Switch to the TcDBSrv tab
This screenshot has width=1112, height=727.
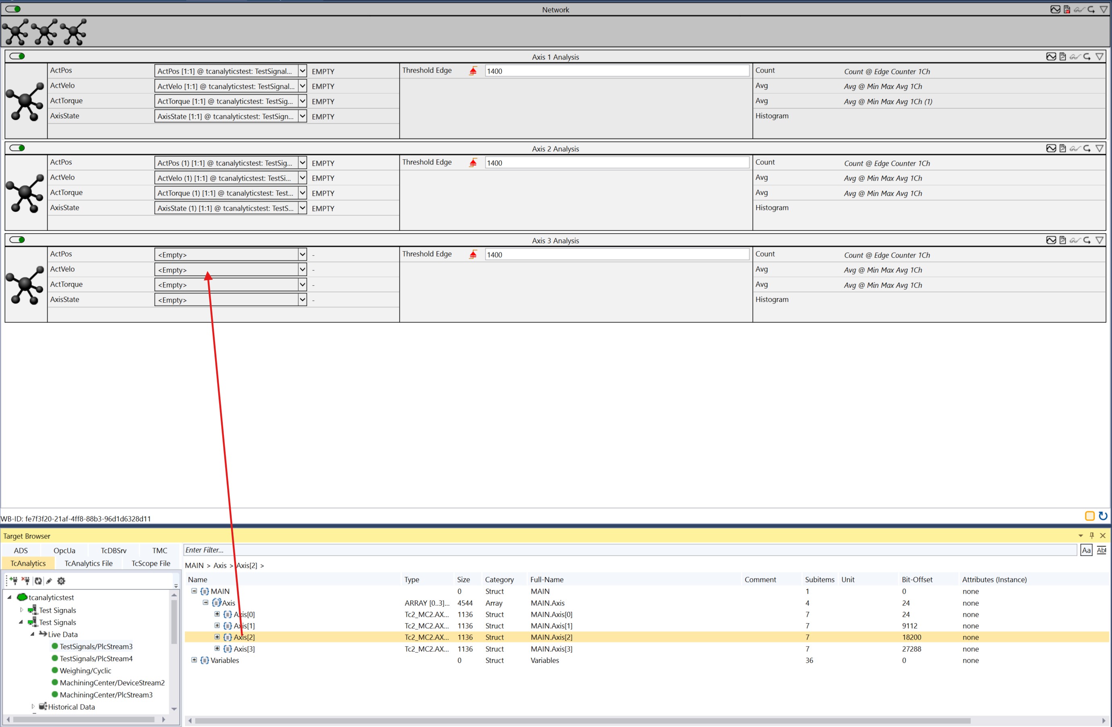tap(114, 551)
